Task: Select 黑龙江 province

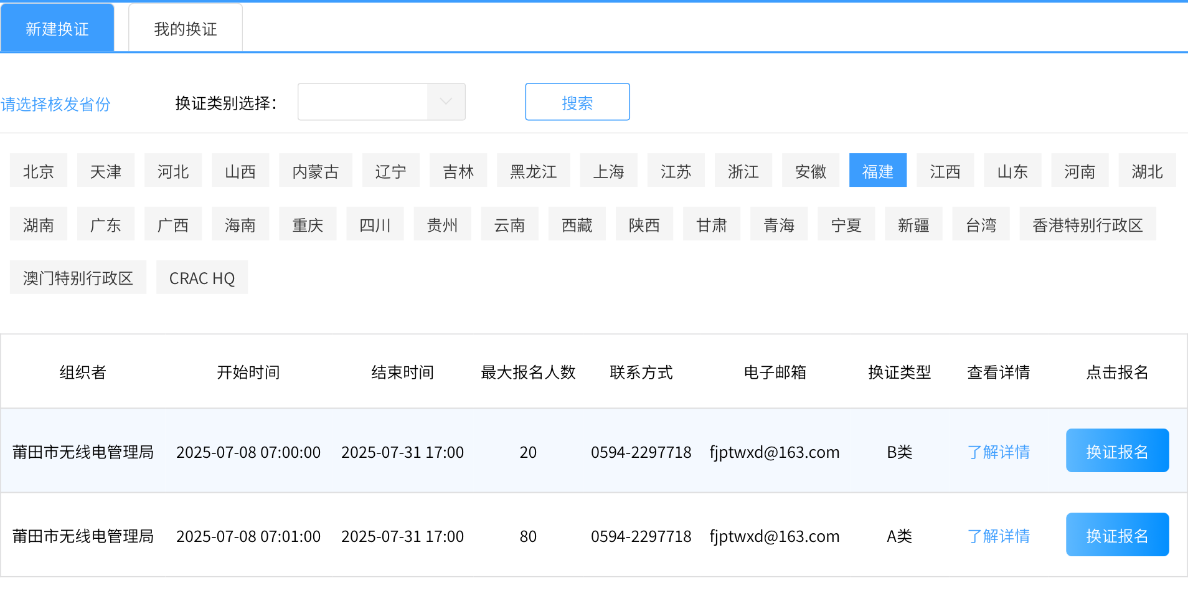Action: 534,170
